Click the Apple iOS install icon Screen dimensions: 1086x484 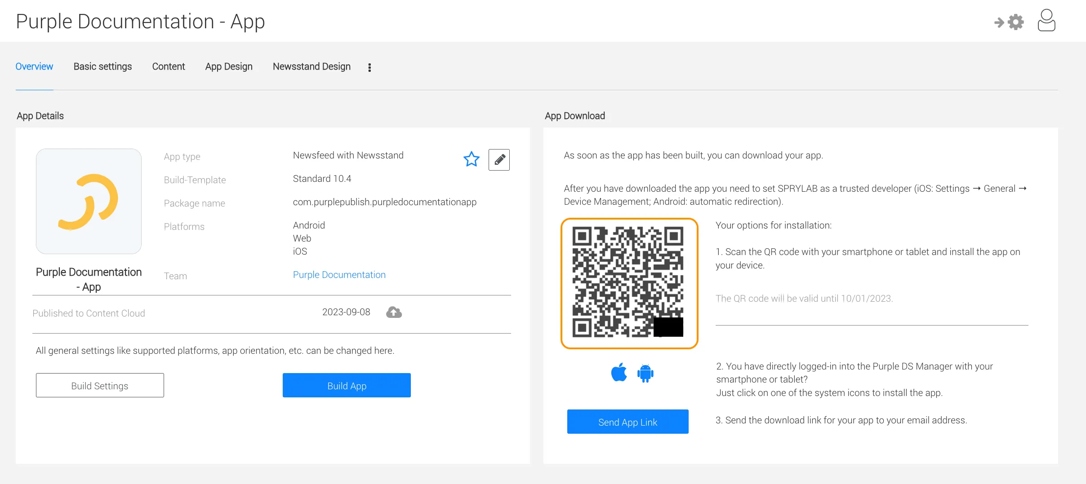pyautogui.click(x=619, y=372)
